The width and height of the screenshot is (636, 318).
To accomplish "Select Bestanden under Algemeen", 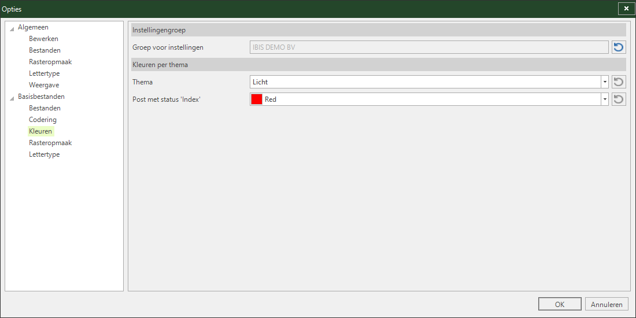I will 45,50.
